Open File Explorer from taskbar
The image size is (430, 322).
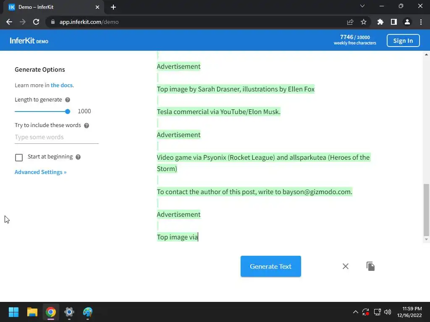click(32, 312)
